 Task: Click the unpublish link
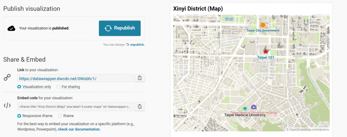(137, 45)
